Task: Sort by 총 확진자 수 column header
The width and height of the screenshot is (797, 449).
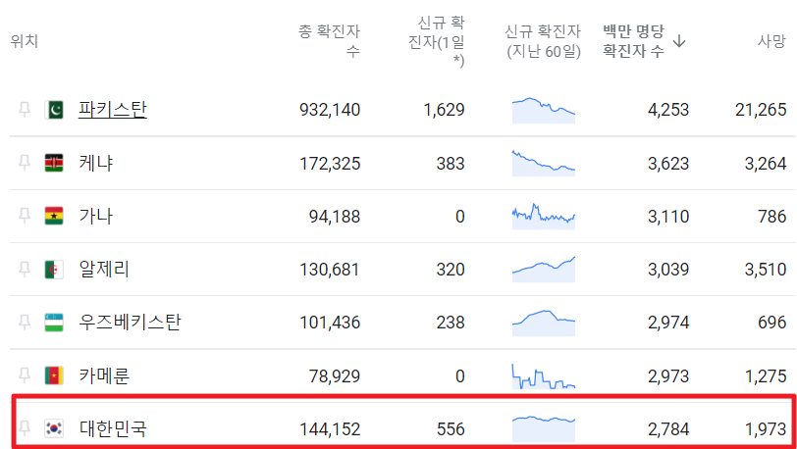Action: 330,40
